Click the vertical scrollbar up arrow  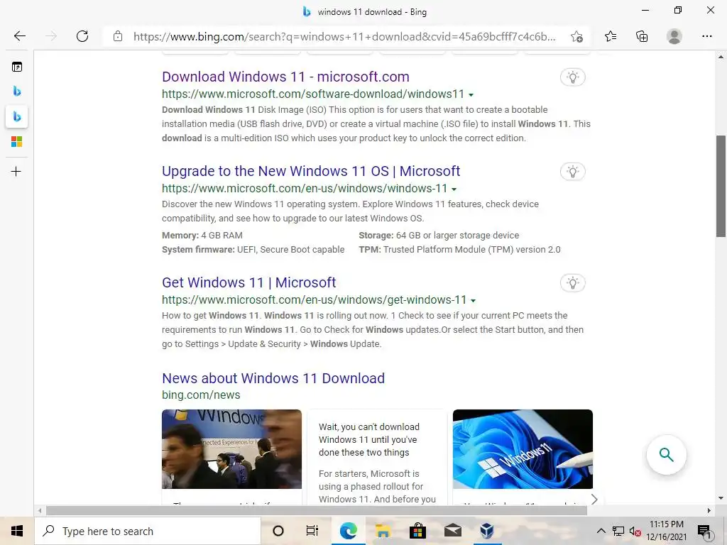pyautogui.click(x=721, y=57)
